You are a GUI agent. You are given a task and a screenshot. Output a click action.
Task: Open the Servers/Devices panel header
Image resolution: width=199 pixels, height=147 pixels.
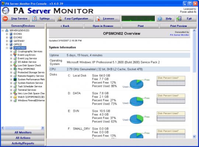tap(23, 26)
